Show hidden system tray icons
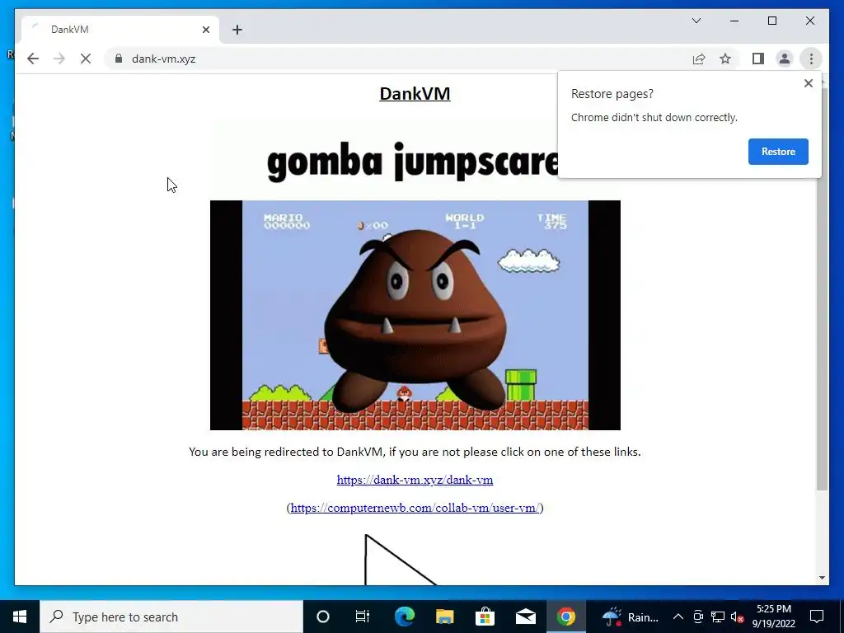 [x=678, y=617]
